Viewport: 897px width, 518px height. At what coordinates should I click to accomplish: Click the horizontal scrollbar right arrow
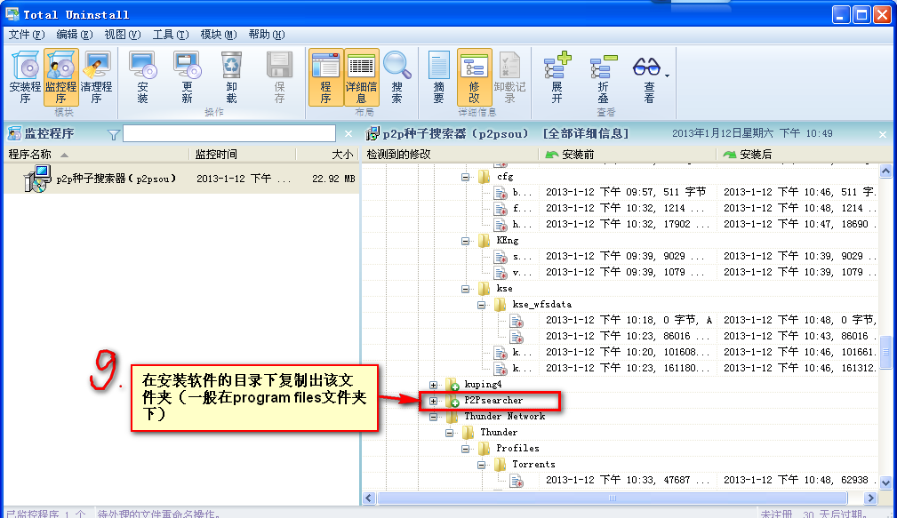[x=870, y=498]
